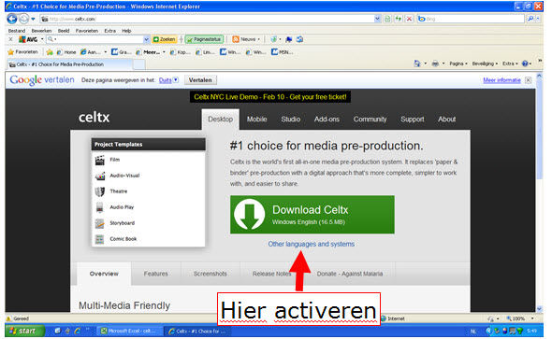Image resolution: width=552 pixels, height=339 pixels.
Task: Open the Beeld menu
Action: click(64, 31)
